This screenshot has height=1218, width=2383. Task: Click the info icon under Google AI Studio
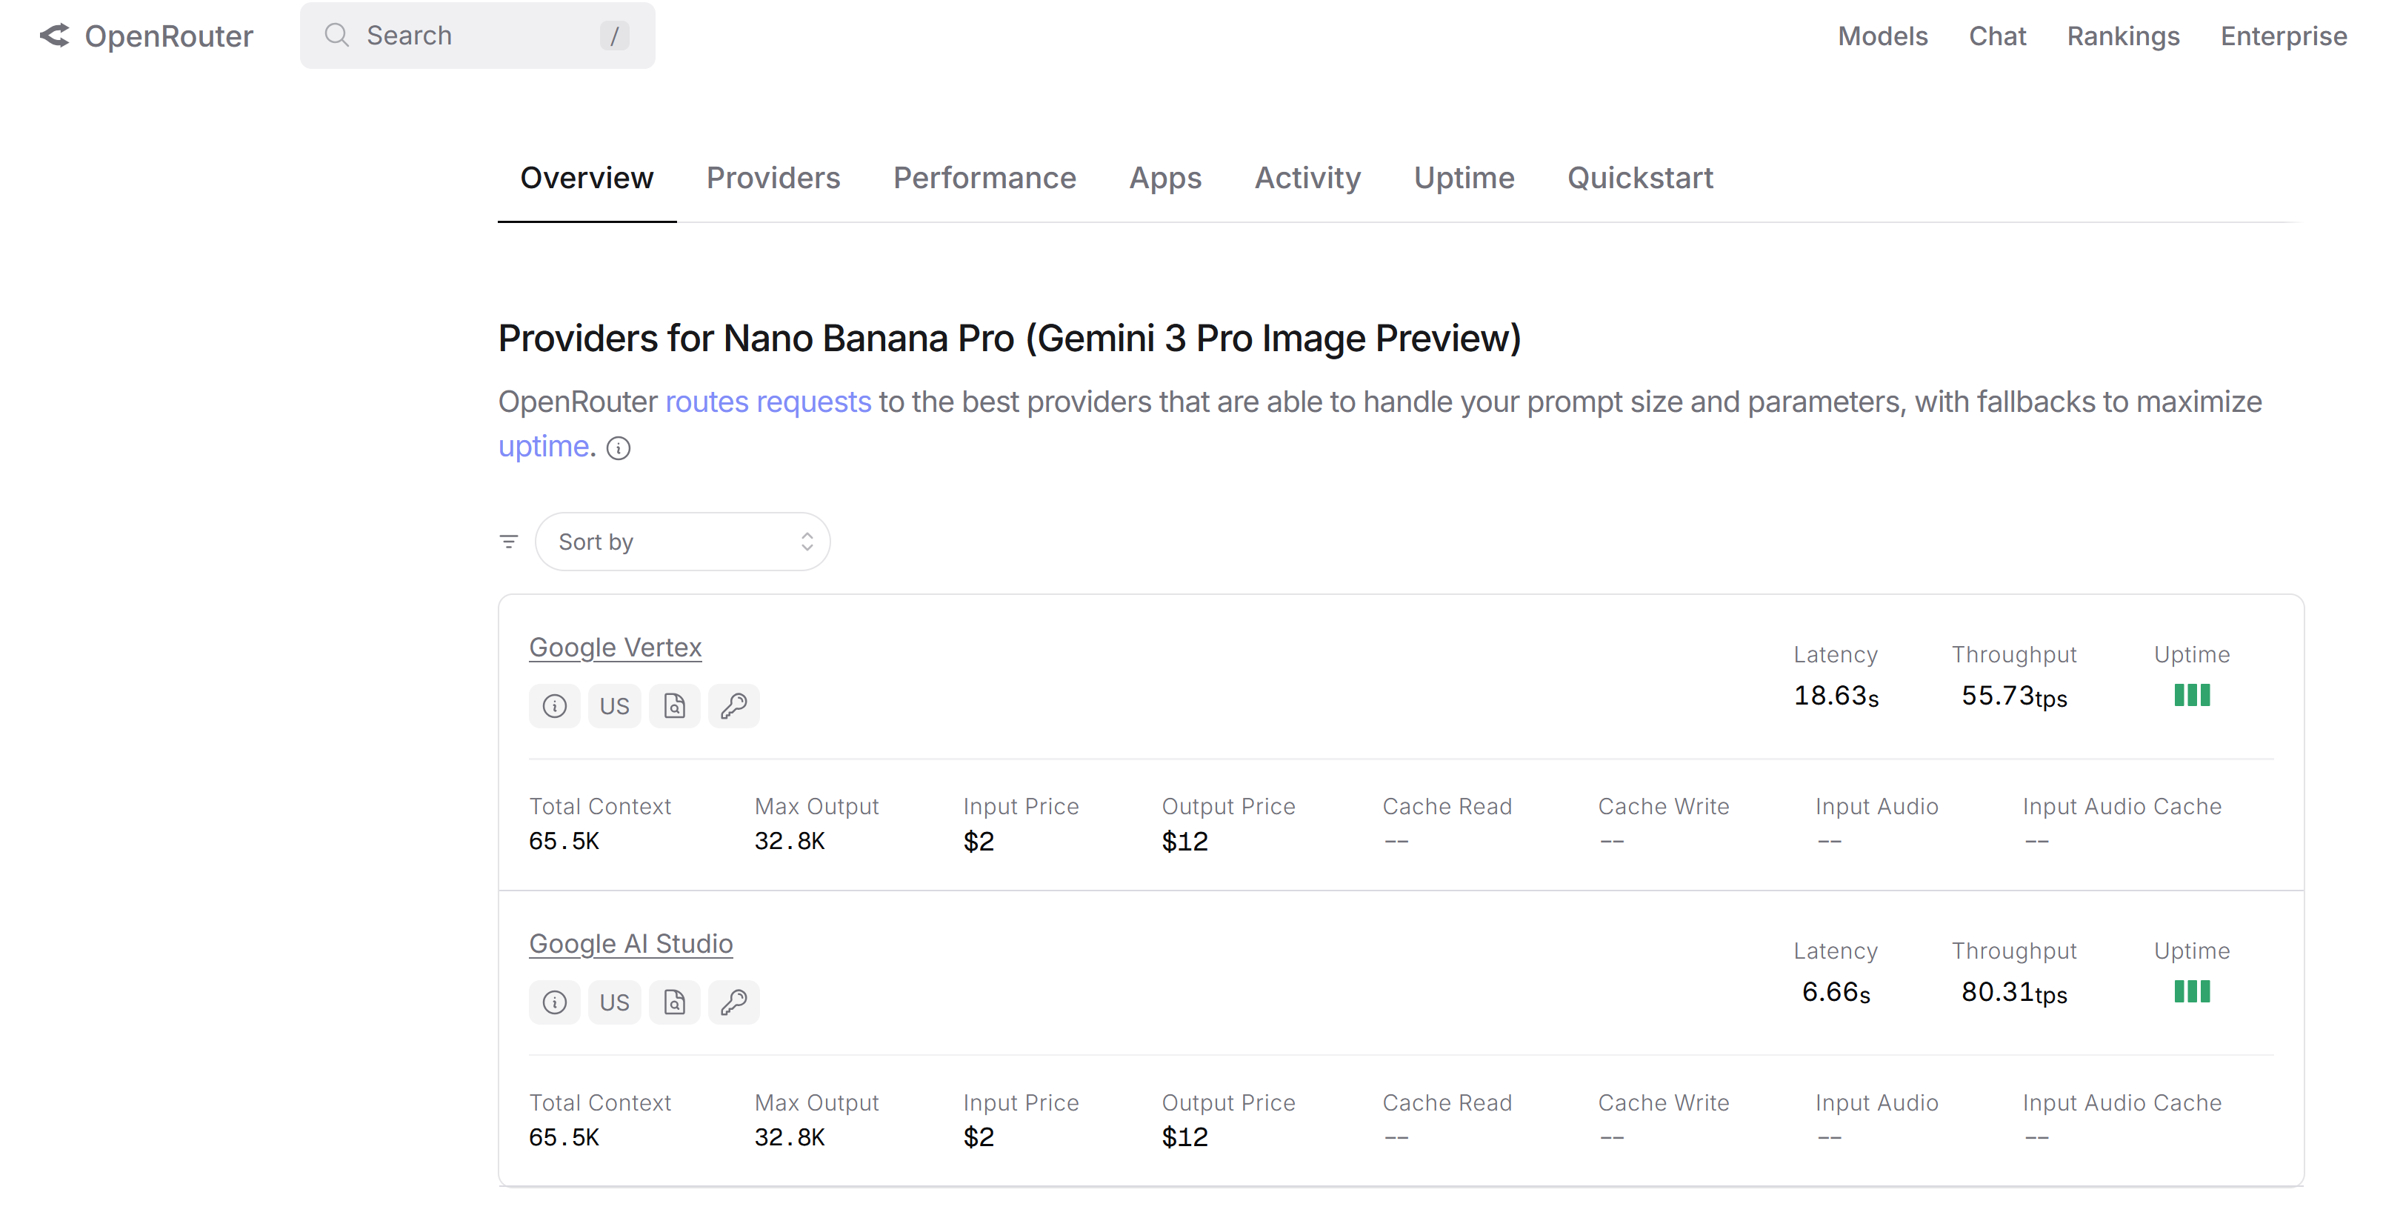554,1002
